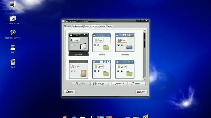Open brian's Home folder icon
This screenshot has width=211, height=118.
(13, 18)
